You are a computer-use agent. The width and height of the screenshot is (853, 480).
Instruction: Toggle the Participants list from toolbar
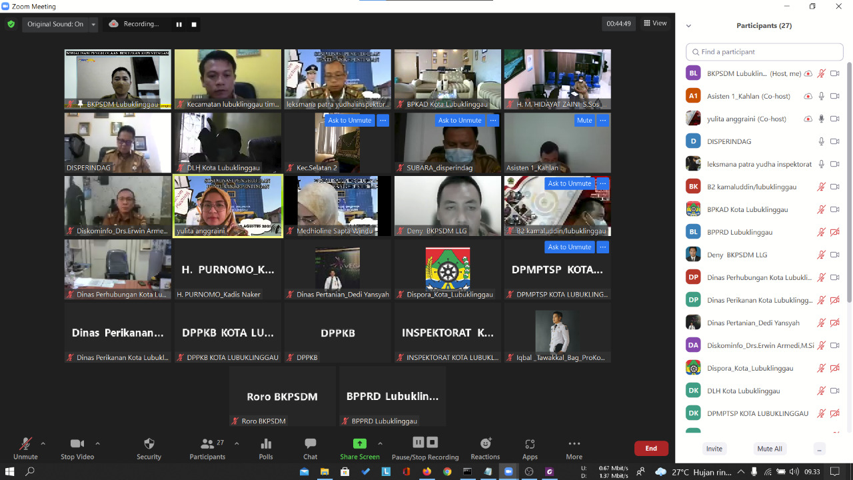click(207, 448)
